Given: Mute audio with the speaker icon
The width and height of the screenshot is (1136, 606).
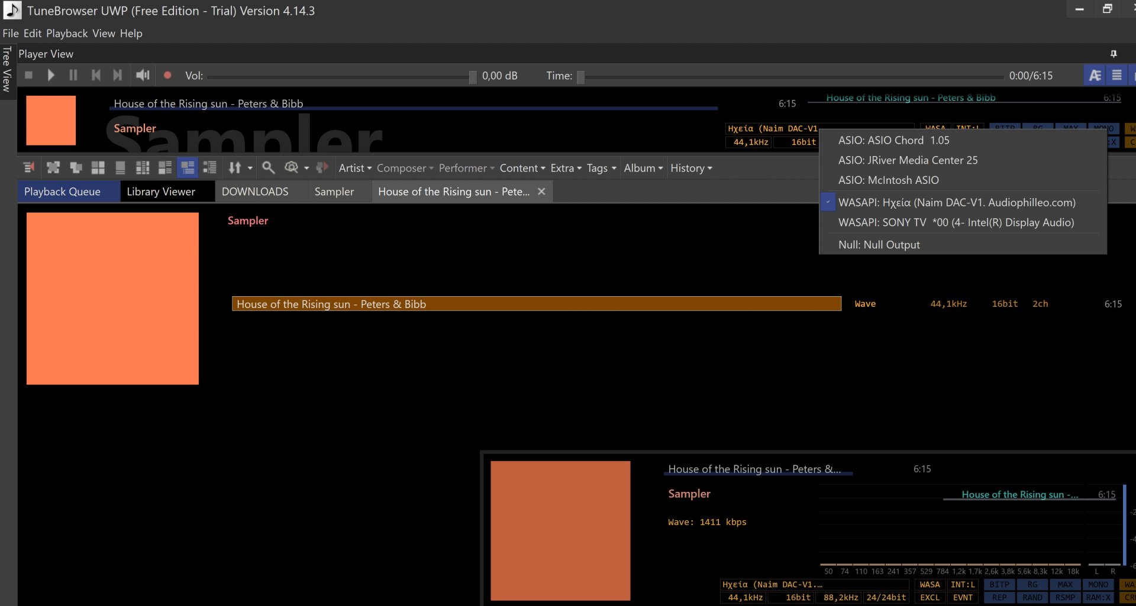Looking at the screenshot, I should [143, 75].
